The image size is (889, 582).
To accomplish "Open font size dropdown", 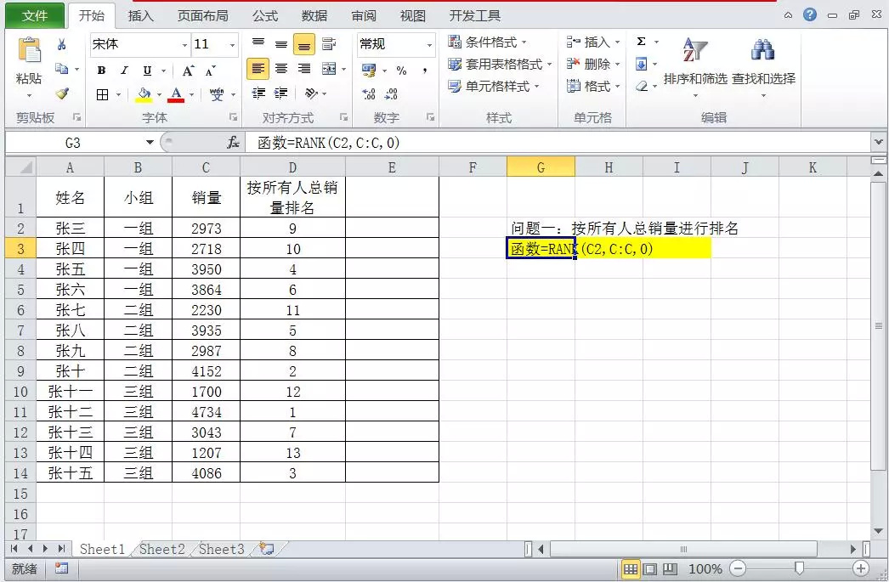I will (x=232, y=45).
